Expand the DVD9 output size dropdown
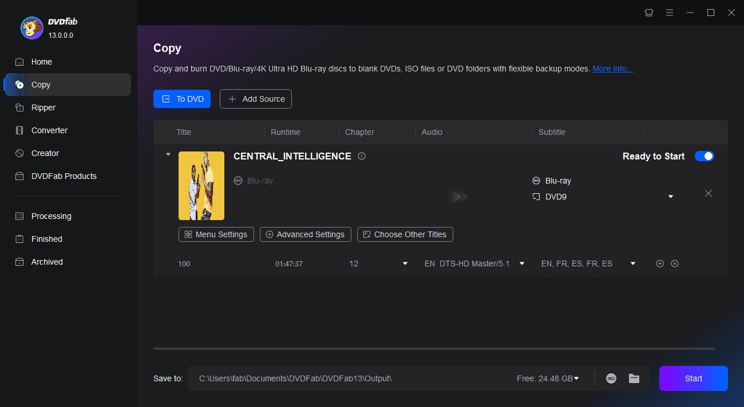This screenshot has height=407, width=744. pos(671,197)
